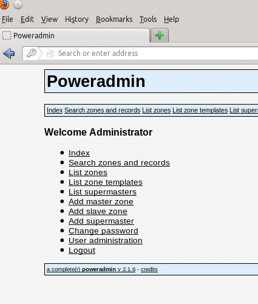Open the Tools menu
The height and width of the screenshot is (304, 258).
[148, 19]
